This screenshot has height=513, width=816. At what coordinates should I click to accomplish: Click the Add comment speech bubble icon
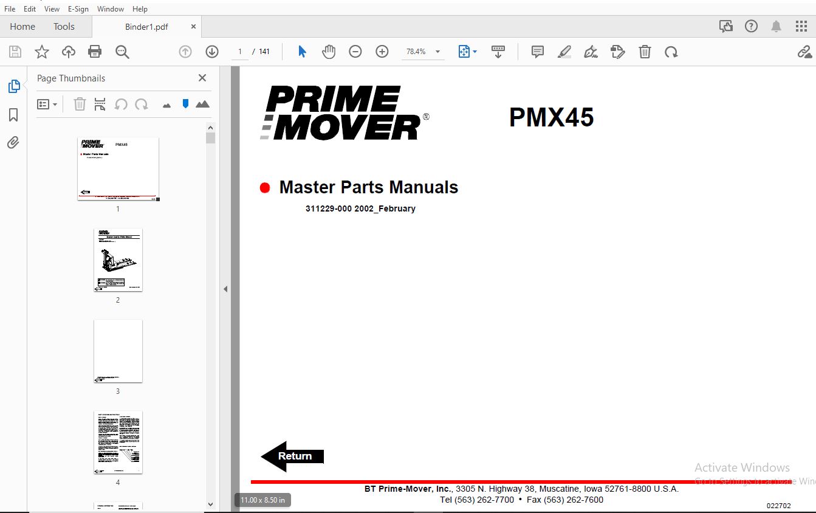(538, 52)
